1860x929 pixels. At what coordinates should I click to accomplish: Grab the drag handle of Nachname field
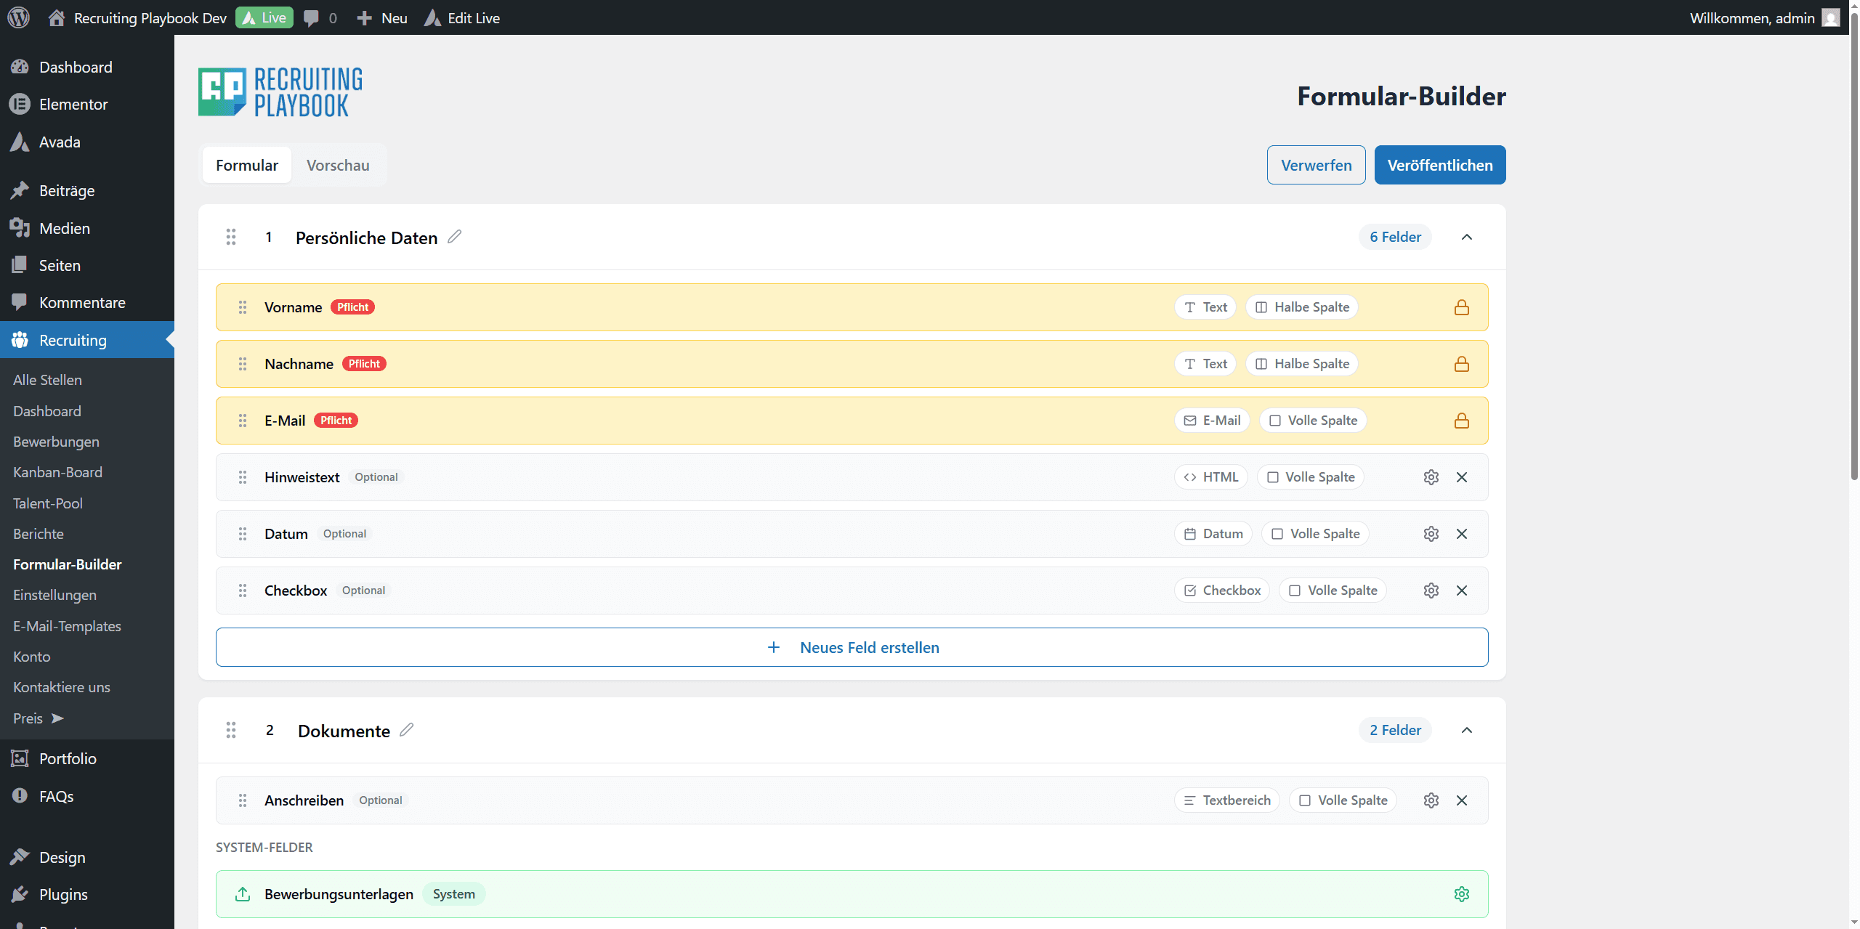(x=243, y=364)
